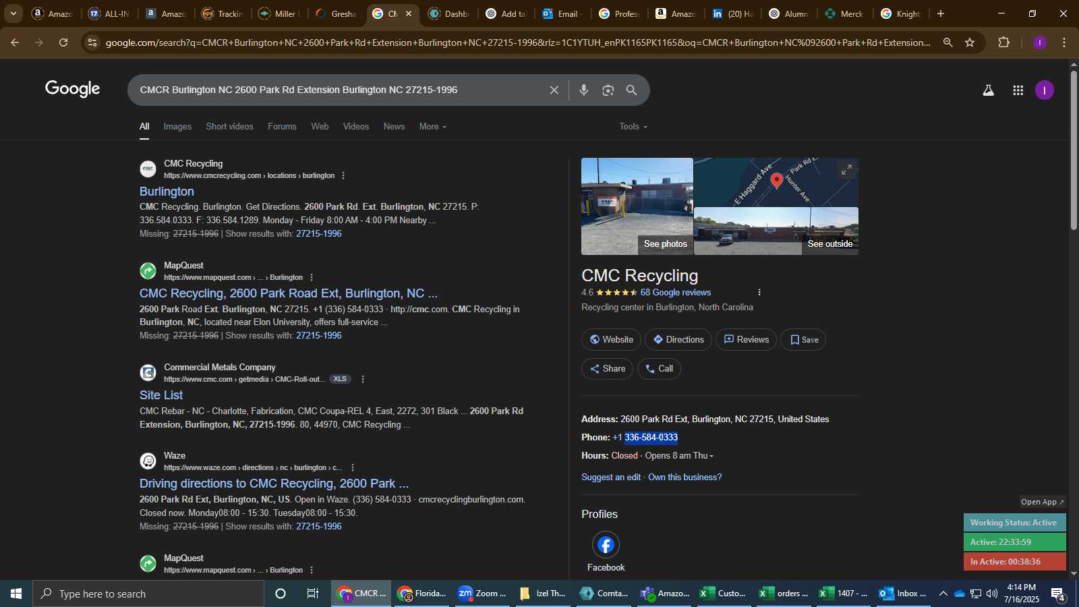Click the map thumbnail with red pin
This screenshot has width=1079, height=607.
pyautogui.click(x=776, y=182)
